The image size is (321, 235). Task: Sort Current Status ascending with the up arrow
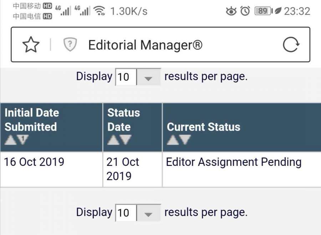point(173,140)
